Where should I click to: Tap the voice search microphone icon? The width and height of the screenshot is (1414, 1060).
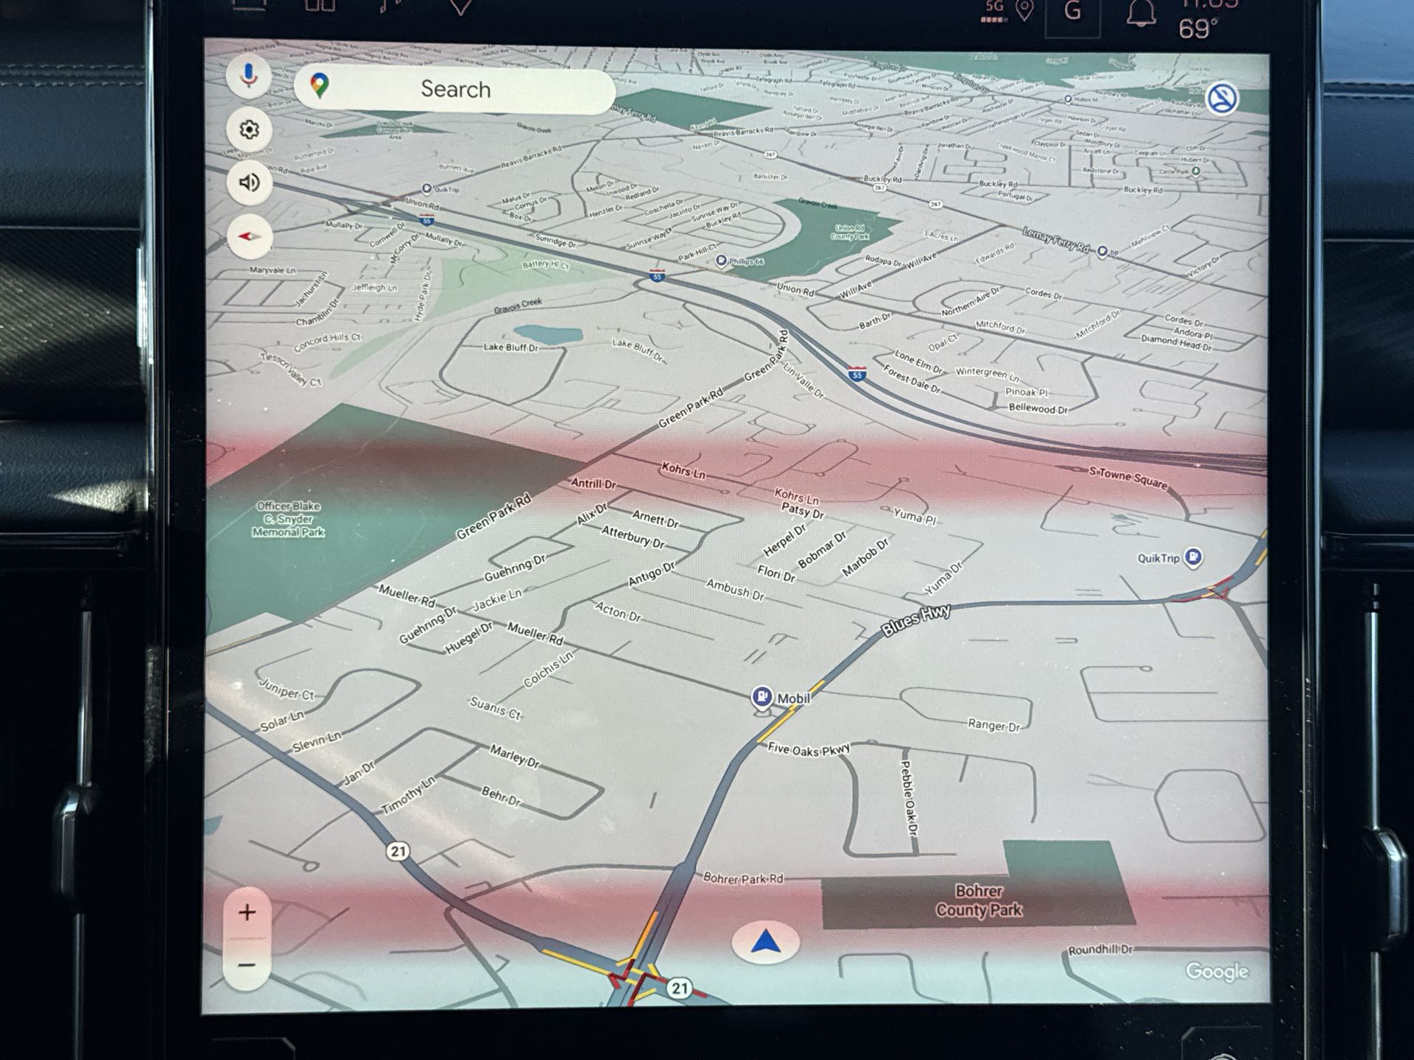coord(249,75)
